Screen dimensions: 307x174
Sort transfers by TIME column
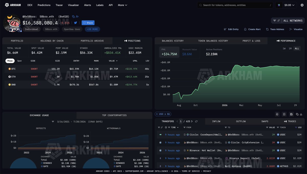pyautogui.click(x=175, y=127)
